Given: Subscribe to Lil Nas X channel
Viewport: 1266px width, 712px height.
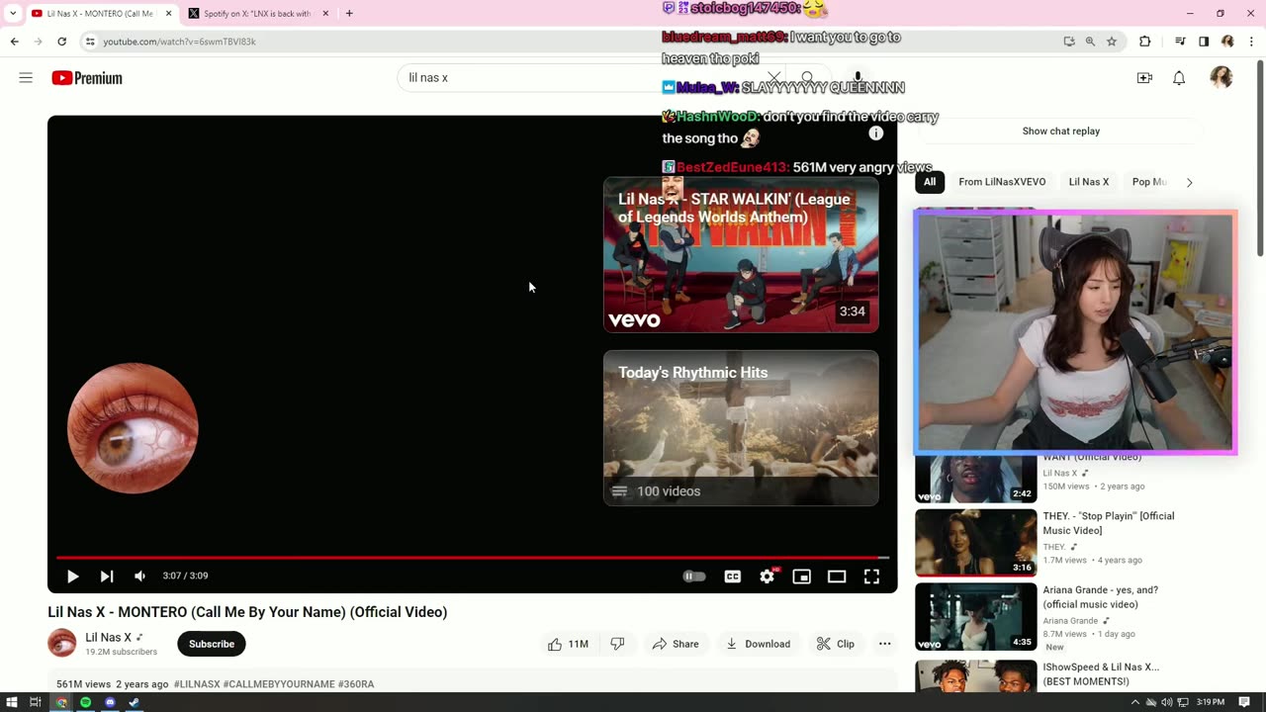Looking at the screenshot, I should [212, 644].
